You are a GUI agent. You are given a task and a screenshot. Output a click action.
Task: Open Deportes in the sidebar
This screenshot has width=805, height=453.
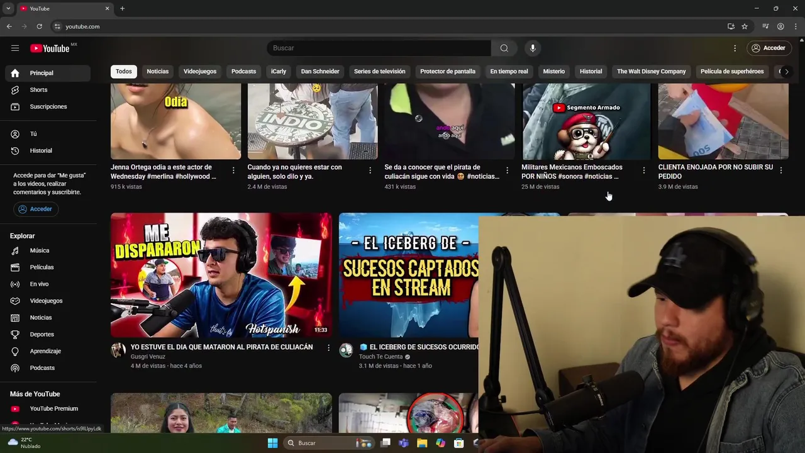click(48, 334)
